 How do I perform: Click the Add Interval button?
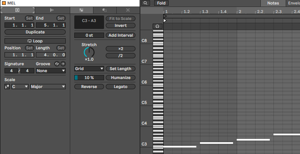click(120, 35)
